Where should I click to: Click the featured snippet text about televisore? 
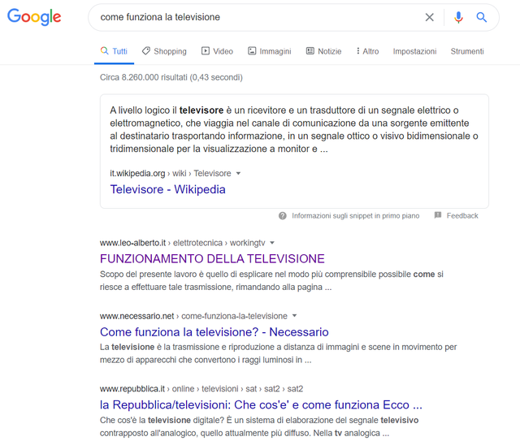pos(294,129)
